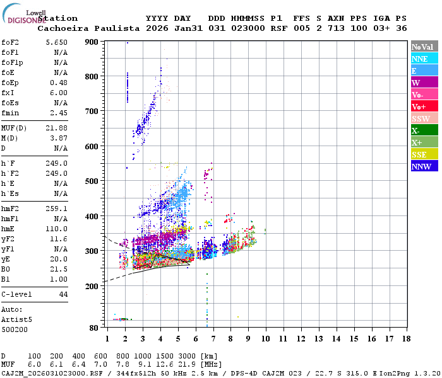The height and width of the screenshot is (378, 442).
Task: Click the RSF value under P1
Action: coord(279,28)
